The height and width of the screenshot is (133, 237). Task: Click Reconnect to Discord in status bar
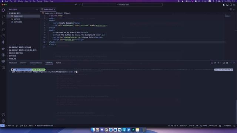point(44,126)
